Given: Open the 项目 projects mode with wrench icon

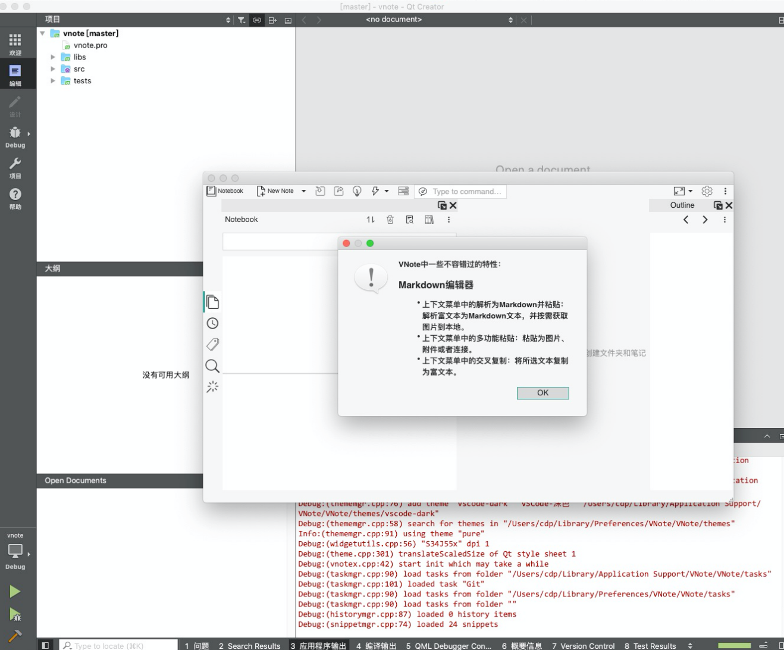Looking at the screenshot, I should pos(15,168).
